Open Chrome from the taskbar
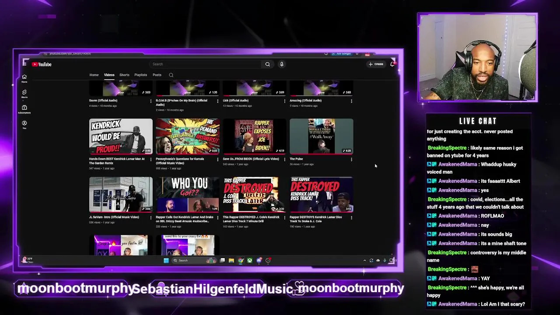The height and width of the screenshot is (315, 560). [241, 260]
